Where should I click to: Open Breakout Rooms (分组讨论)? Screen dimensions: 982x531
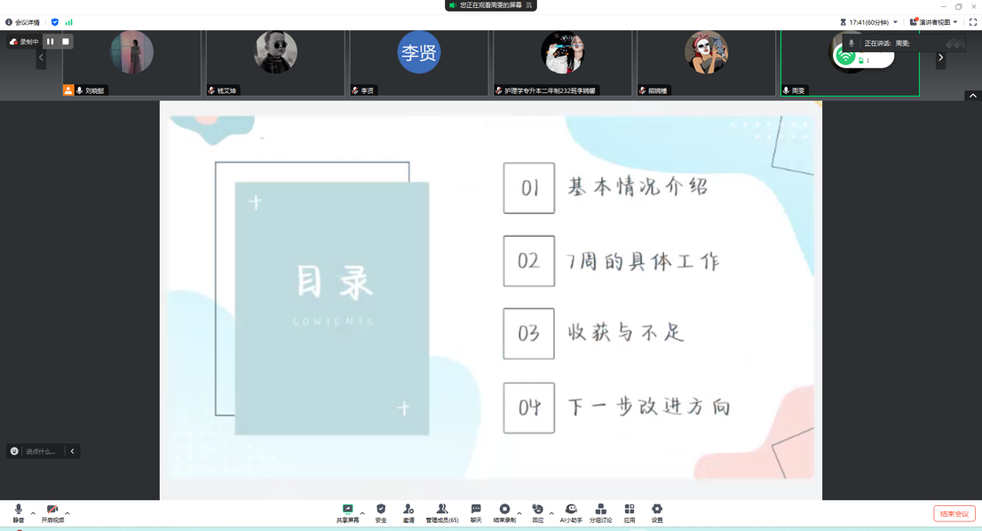pyautogui.click(x=600, y=512)
